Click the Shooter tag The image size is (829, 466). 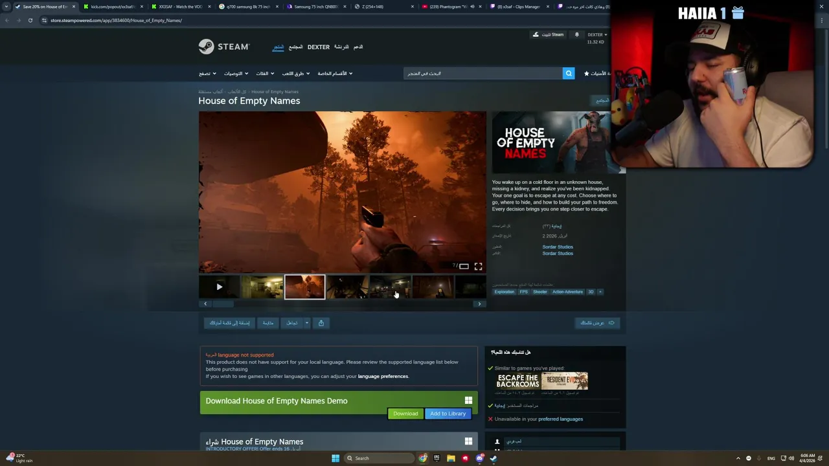tap(540, 292)
